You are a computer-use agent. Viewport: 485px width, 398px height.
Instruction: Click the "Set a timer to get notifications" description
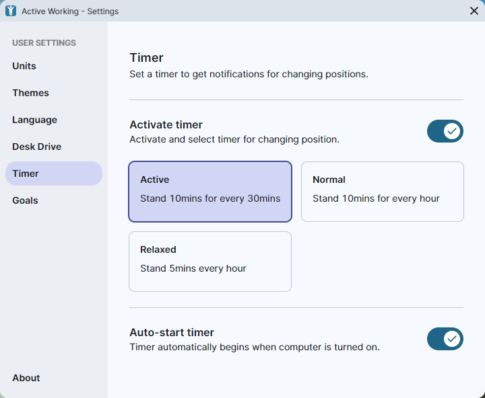(x=249, y=74)
